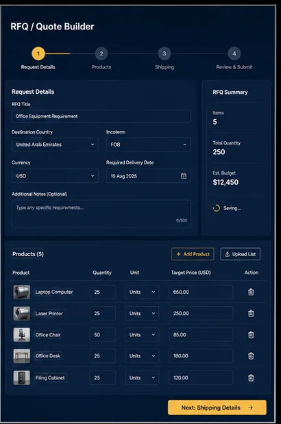Viewport: 281px width, 424px height.
Task: Open the Destination Country dropdown
Action: coord(55,145)
